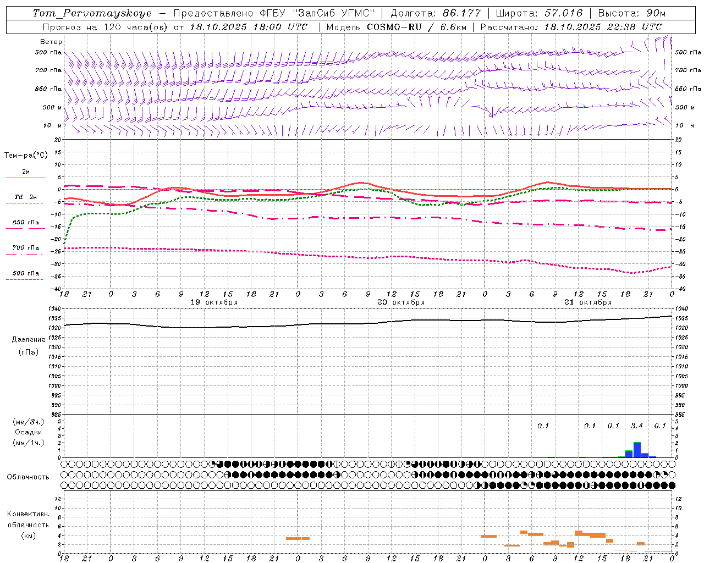Click the date label 19 октября
Image resolution: width=704 pixels, height=563 pixels.
pyautogui.click(x=214, y=302)
